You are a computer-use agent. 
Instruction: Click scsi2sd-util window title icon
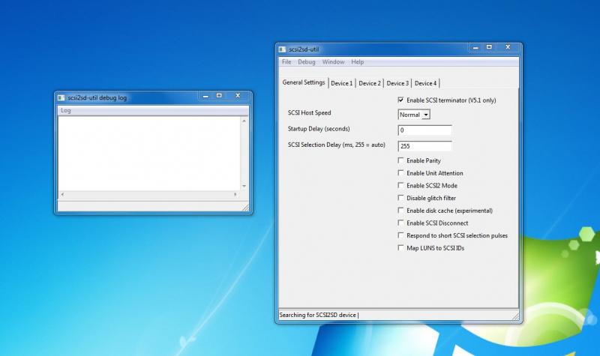[283, 49]
